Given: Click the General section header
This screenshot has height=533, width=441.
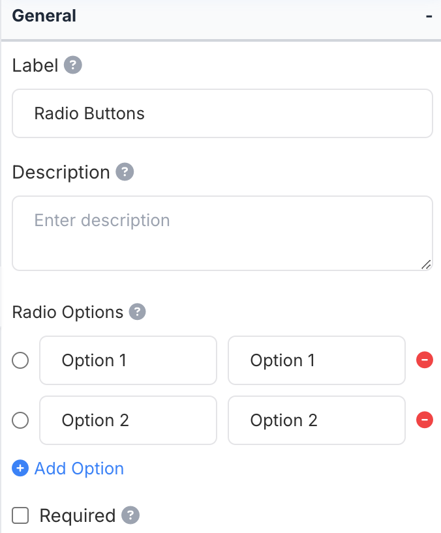Looking at the screenshot, I should click(44, 16).
